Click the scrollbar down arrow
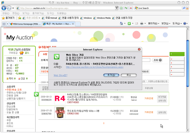This screenshot has width=190, height=133. point(188,130)
